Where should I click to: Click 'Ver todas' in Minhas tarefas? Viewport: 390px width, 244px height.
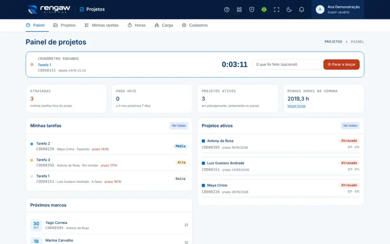(179, 126)
